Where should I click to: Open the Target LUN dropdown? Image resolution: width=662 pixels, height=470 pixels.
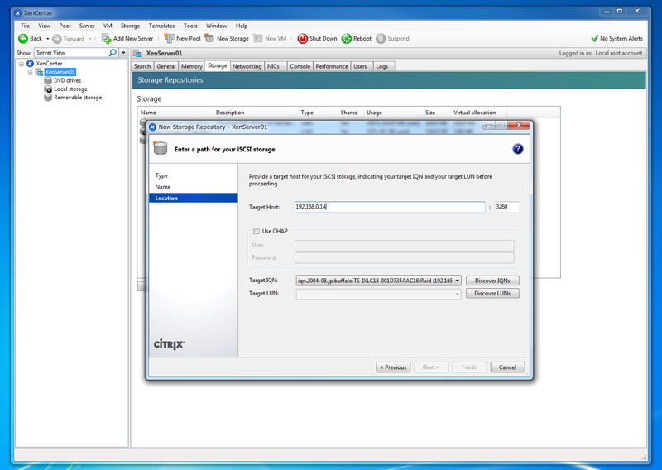point(458,294)
